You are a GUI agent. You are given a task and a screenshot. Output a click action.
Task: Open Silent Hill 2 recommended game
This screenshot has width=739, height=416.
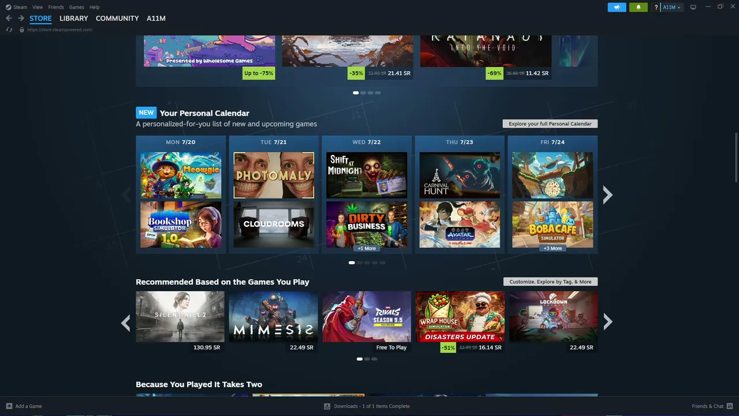tap(180, 317)
